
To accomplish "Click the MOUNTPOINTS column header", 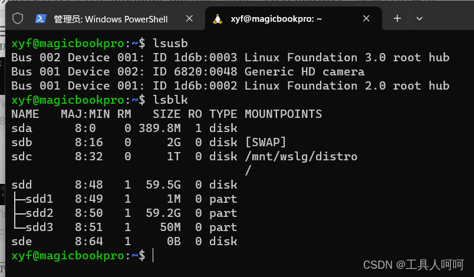I will tap(283, 114).
